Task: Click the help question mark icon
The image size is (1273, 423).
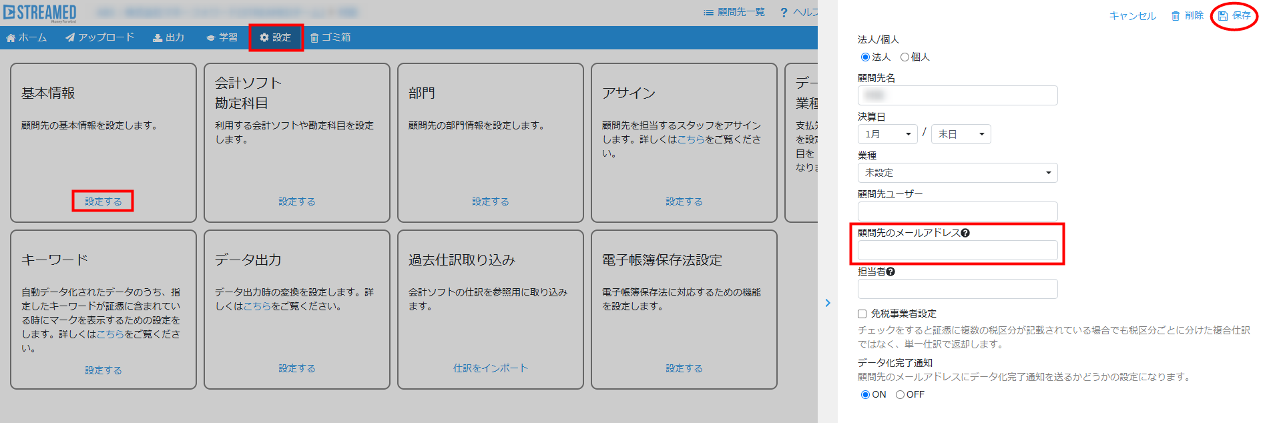Action: pos(784,13)
